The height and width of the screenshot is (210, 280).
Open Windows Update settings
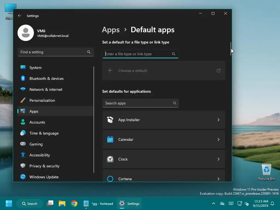56,177
